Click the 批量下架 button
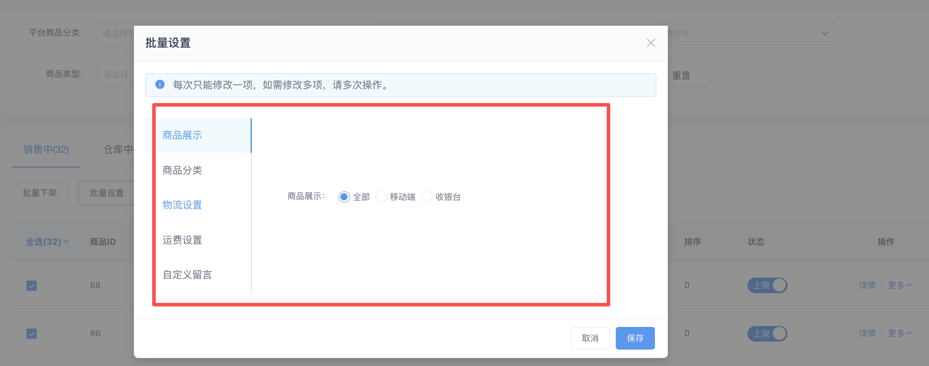 pyautogui.click(x=40, y=193)
